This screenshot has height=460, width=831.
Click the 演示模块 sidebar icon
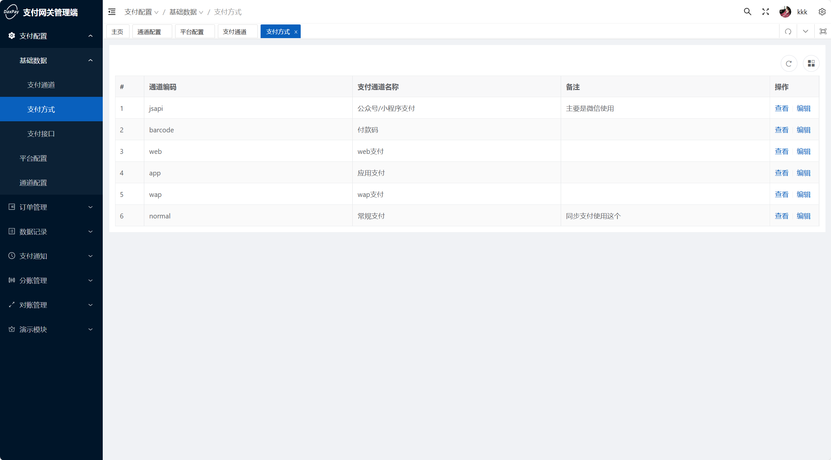pos(12,329)
